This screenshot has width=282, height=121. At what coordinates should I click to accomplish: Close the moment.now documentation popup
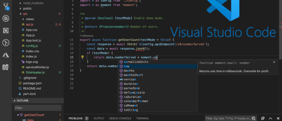click(274, 62)
